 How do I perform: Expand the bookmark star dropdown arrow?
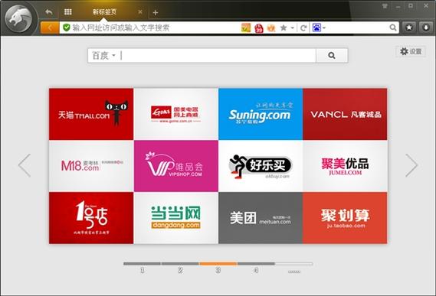(x=292, y=28)
